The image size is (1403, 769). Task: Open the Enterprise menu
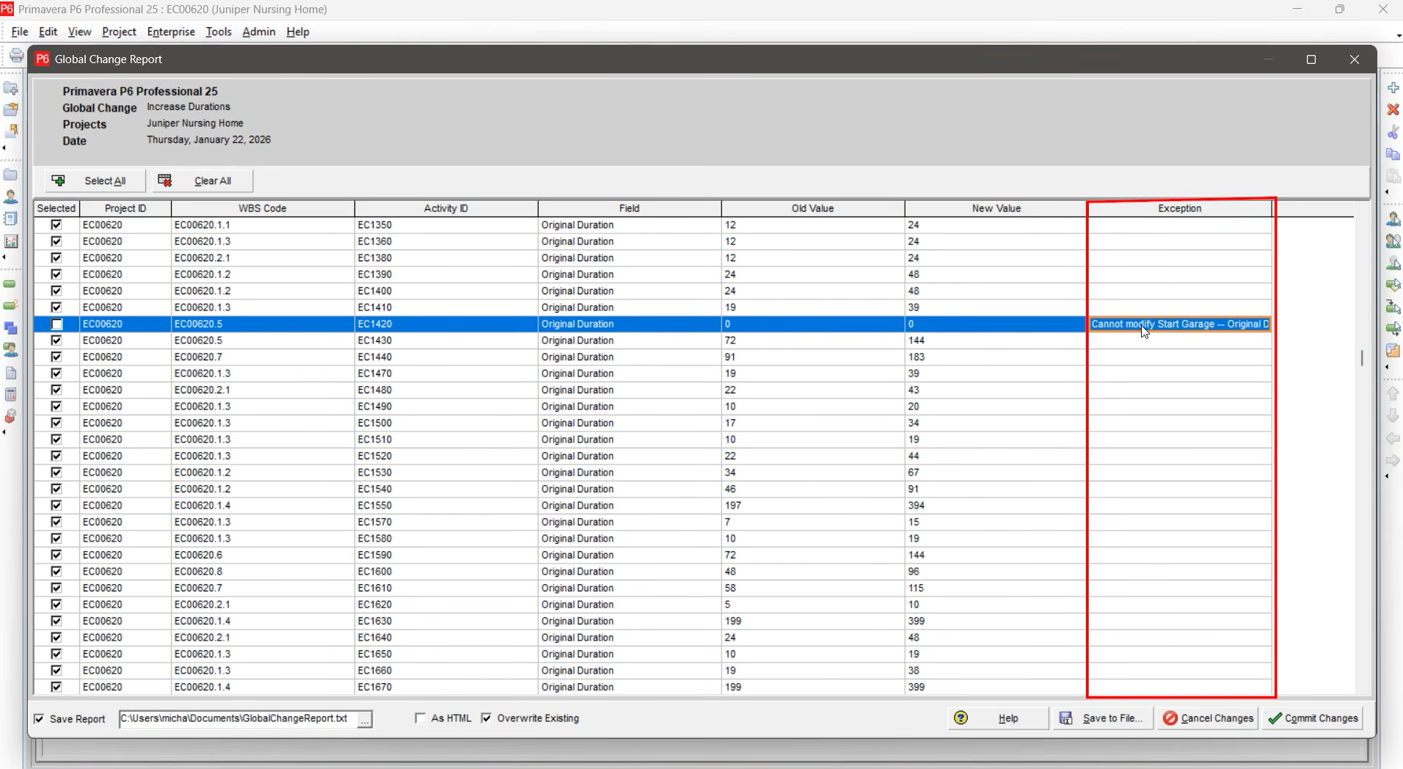(x=171, y=32)
